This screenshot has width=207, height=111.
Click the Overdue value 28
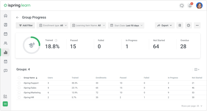[x=183, y=46]
